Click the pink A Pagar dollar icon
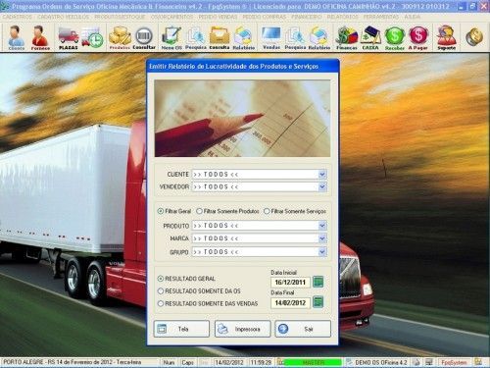 (417, 38)
